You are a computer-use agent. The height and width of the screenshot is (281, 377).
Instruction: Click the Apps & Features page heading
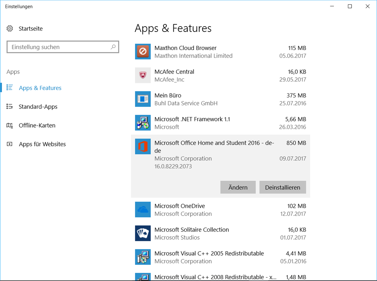173,28
